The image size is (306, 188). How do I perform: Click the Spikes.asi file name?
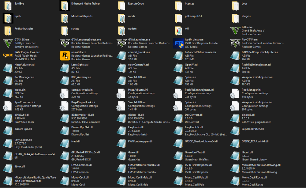[190, 77]
